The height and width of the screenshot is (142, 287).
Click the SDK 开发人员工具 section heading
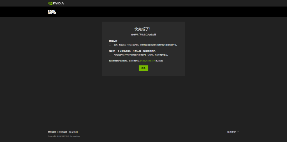132,51
